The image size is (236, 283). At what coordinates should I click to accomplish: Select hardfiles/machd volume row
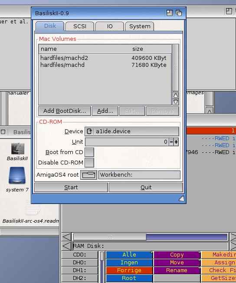[x=105, y=65]
